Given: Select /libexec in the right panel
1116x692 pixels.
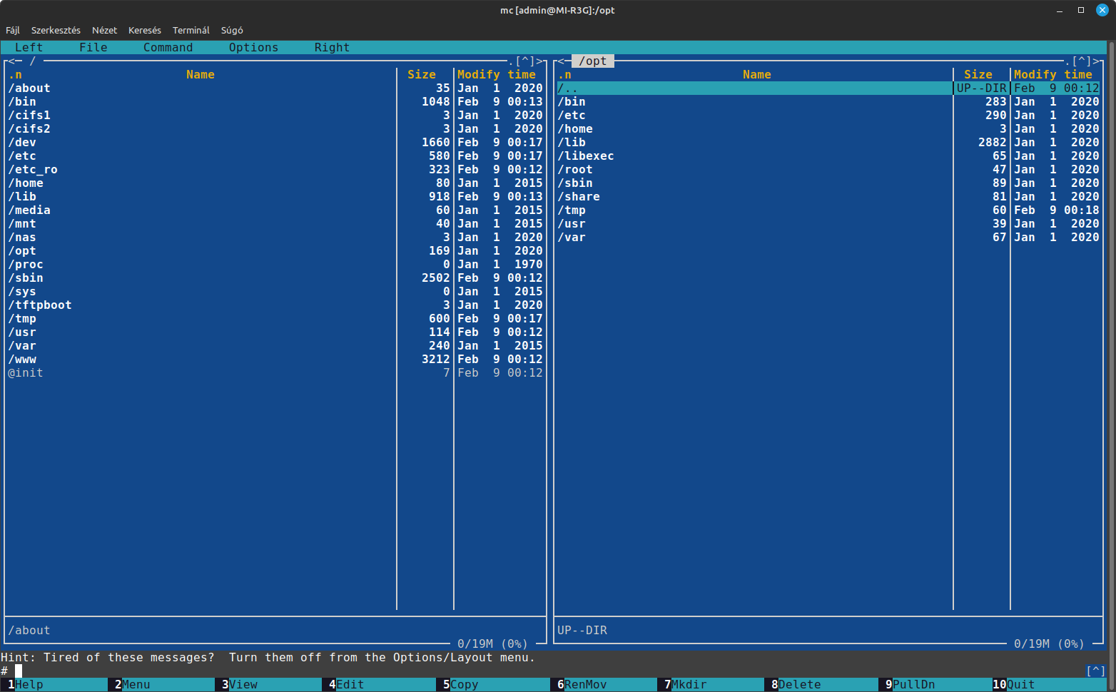Looking at the screenshot, I should click(828, 156).
